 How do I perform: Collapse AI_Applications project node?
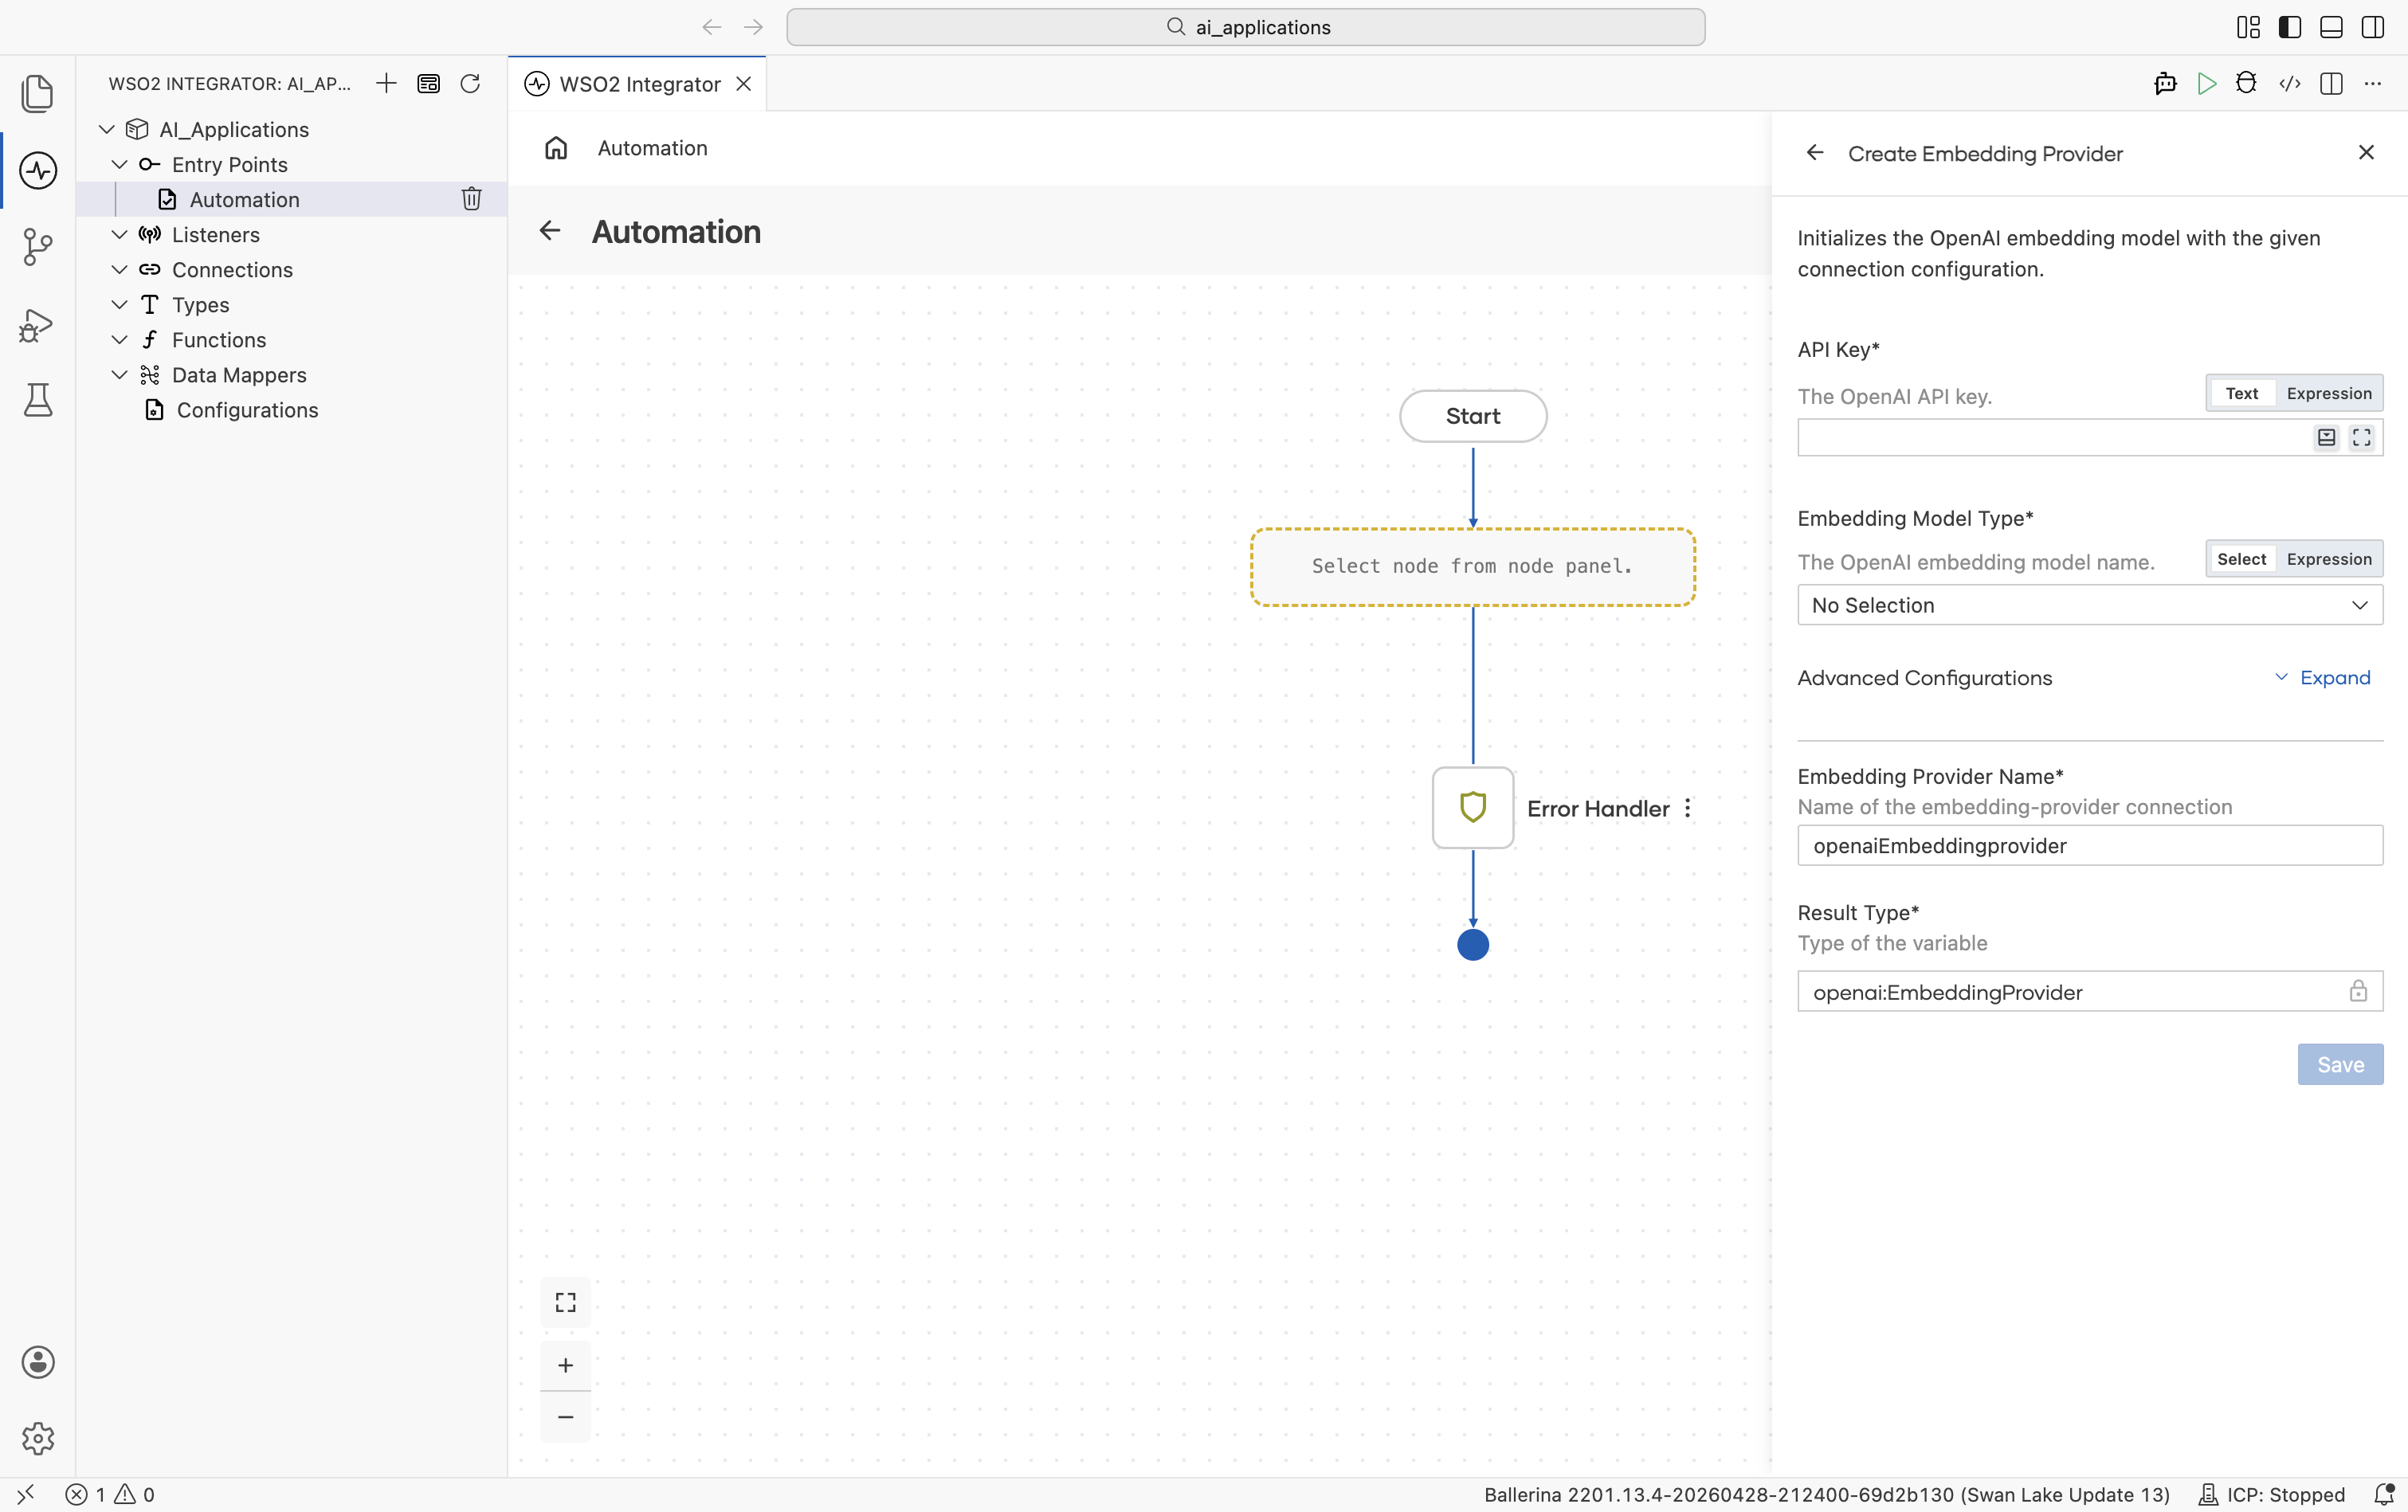(x=107, y=129)
